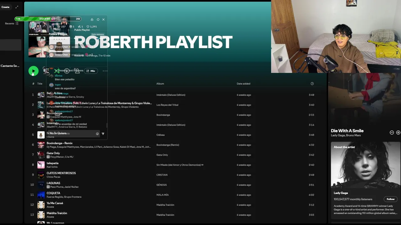The height and width of the screenshot is (225, 401).
Task: Open the Odisea album link
Action: pos(160,135)
